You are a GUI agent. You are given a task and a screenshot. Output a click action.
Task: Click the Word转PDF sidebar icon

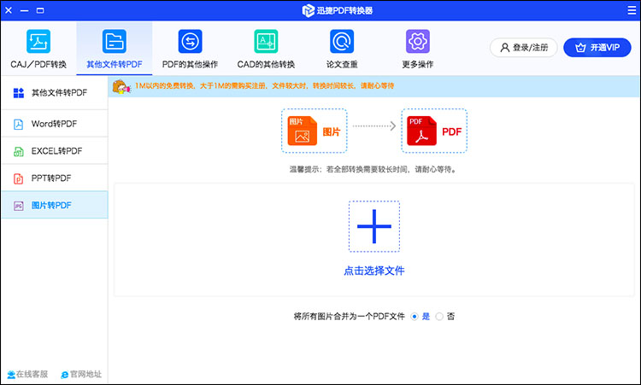[x=19, y=124]
